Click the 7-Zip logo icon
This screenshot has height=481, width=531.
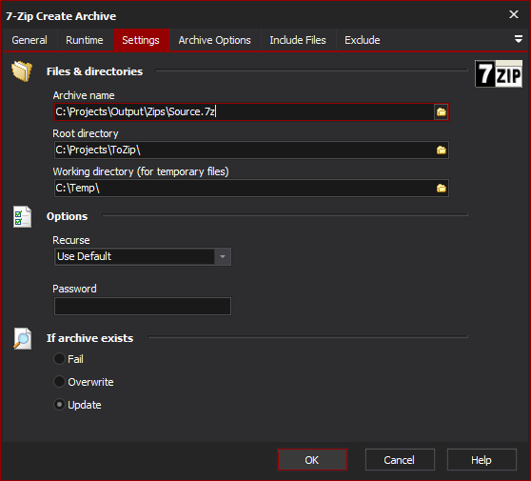click(499, 73)
